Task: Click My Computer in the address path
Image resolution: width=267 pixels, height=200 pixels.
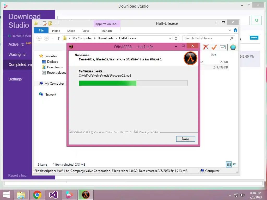Action: tap(82, 38)
